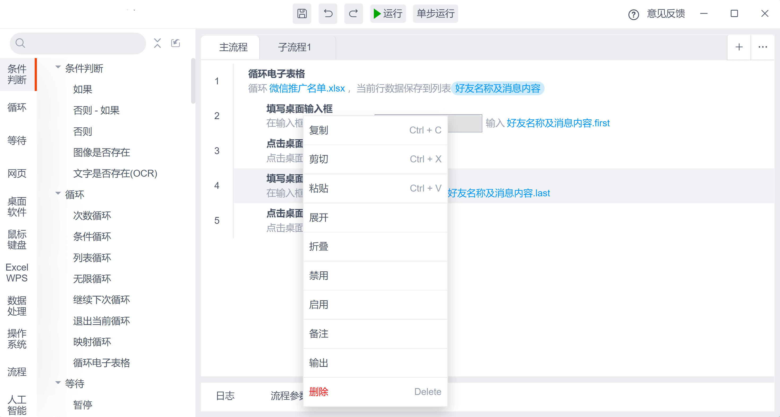Select the Excel WPS sidebar category
The height and width of the screenshot is (417, 780).
[17, 272]
